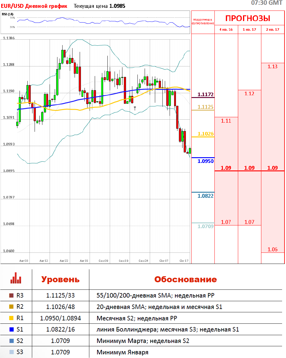Select the '4 кв. 16' forecast column header
This screenshot has width=286, height=358.
[x=226, y=29]
